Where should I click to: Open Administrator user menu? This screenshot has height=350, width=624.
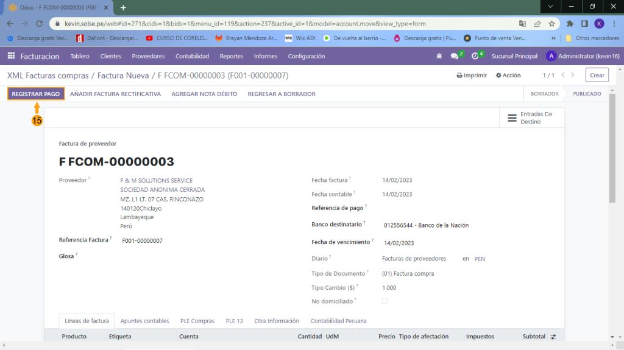click(583, 56)
